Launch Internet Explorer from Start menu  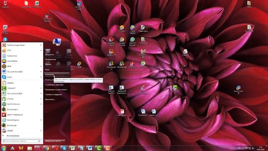pyautogui.click(x=22, y=120)
